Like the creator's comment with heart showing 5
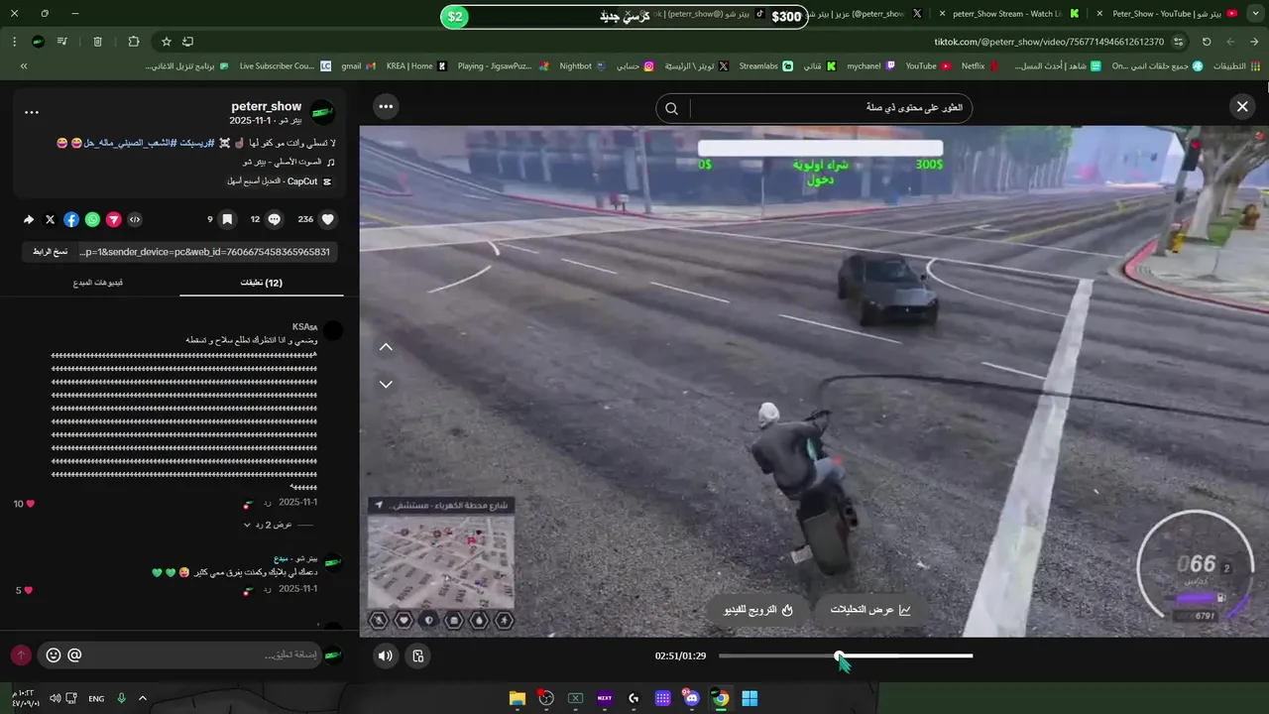The height and width of the screenshot is (714, 1269). point(30,590)
